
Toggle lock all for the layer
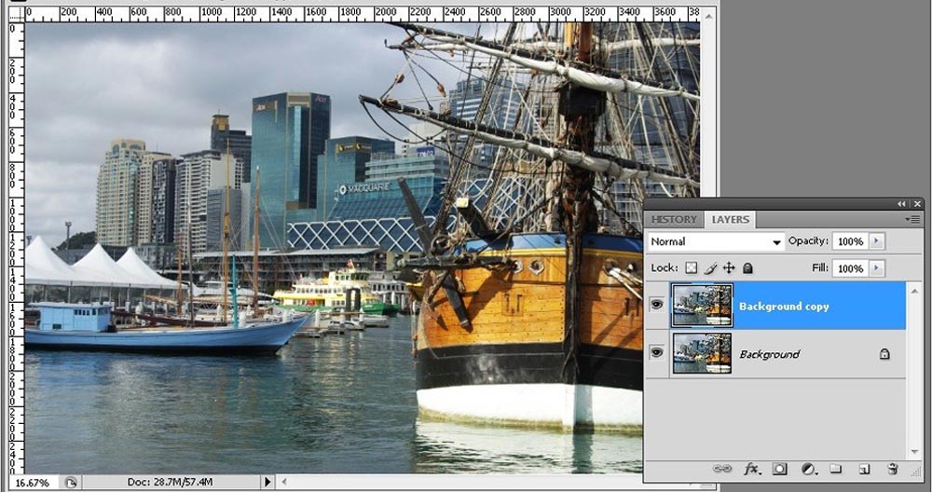point(747,268)
